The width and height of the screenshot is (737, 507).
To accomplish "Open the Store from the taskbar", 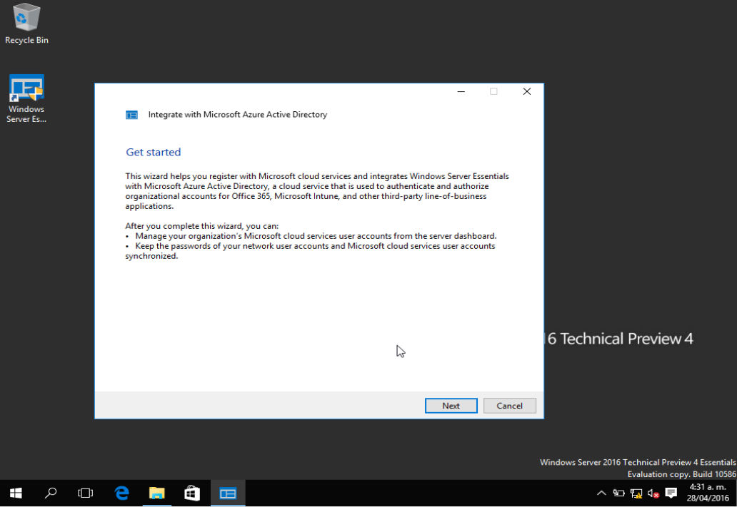I will 192,493.
